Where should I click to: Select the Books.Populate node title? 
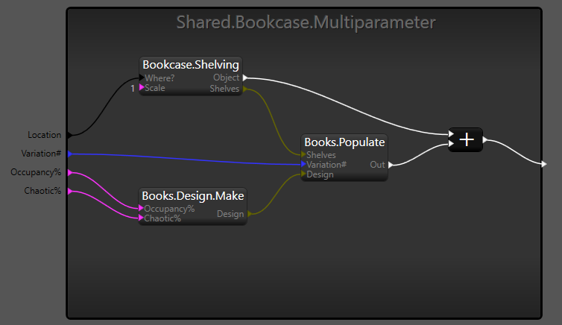[x=344, y=142]
